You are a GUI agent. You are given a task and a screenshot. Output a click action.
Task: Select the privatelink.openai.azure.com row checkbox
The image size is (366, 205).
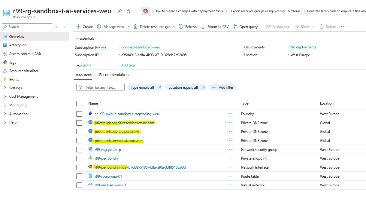point(79,131)
